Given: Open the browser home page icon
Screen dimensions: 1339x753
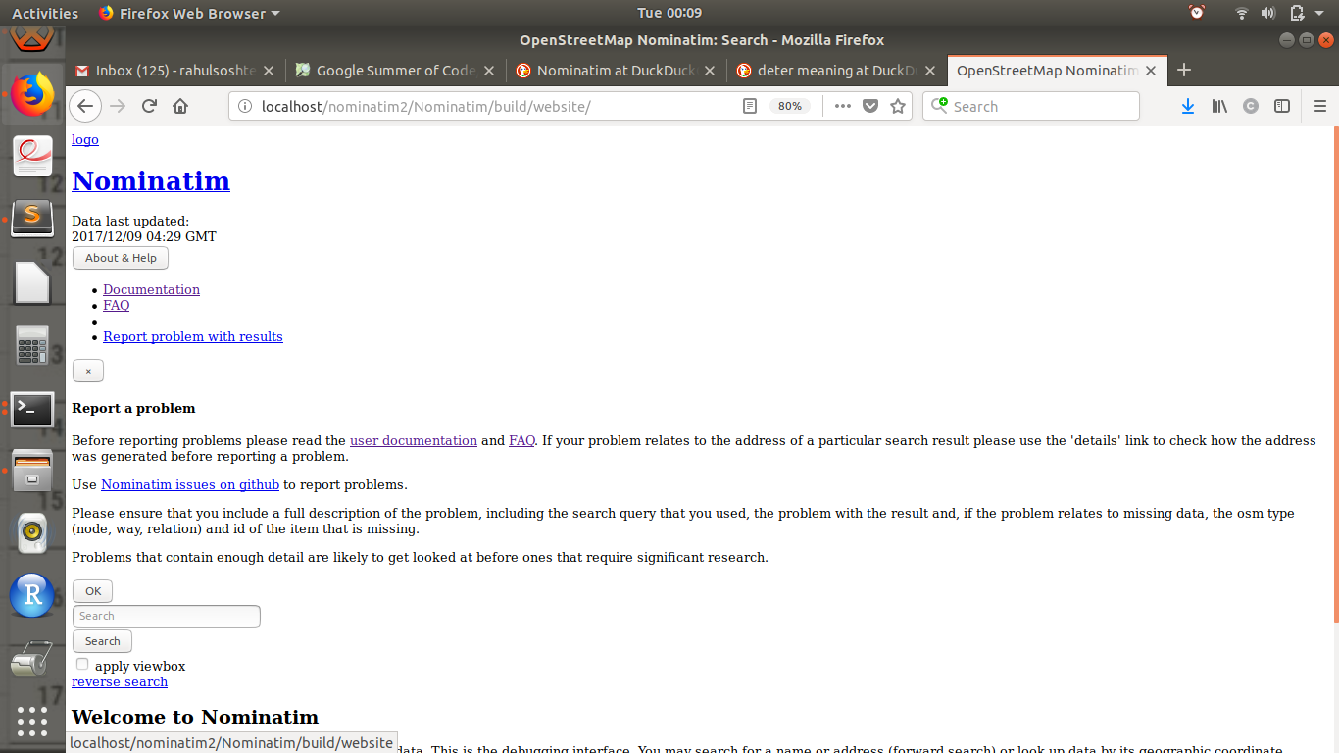Looking at the screenshot, I should coord(180,106).
